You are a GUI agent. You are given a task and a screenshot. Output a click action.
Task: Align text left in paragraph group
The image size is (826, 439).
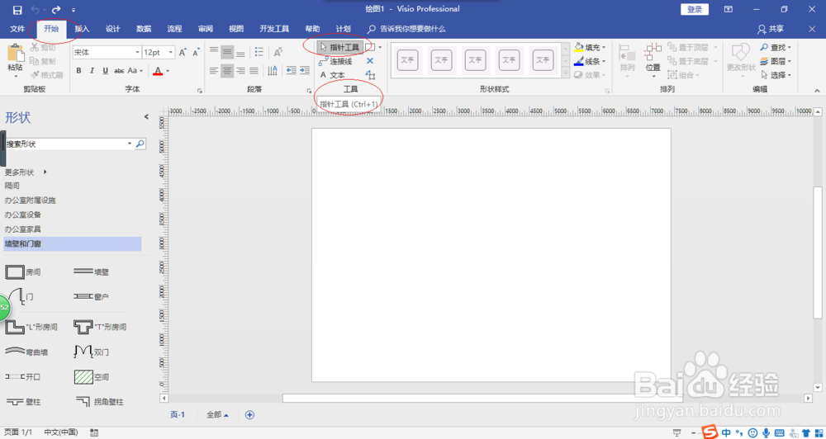214,70
